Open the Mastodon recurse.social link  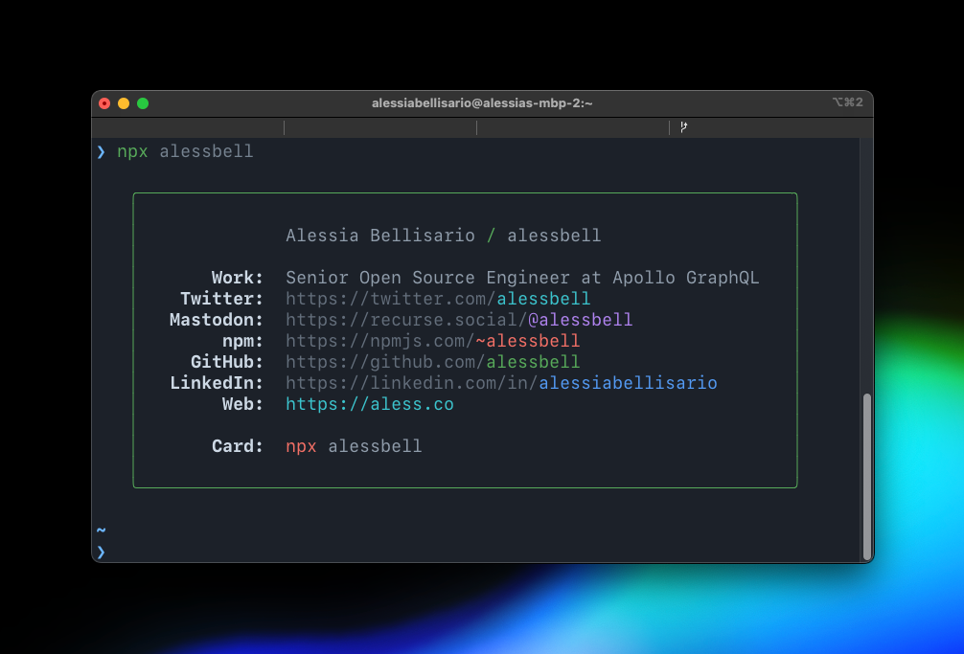[x=459, y=320]
